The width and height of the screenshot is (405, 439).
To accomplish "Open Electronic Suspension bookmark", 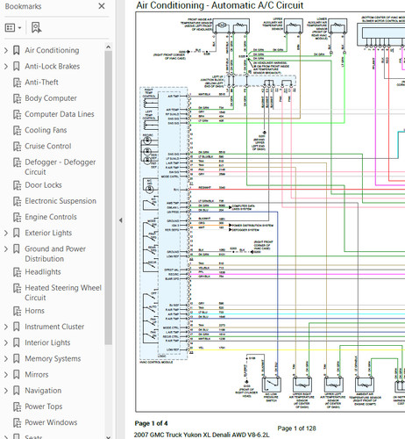I will (60, 201).
